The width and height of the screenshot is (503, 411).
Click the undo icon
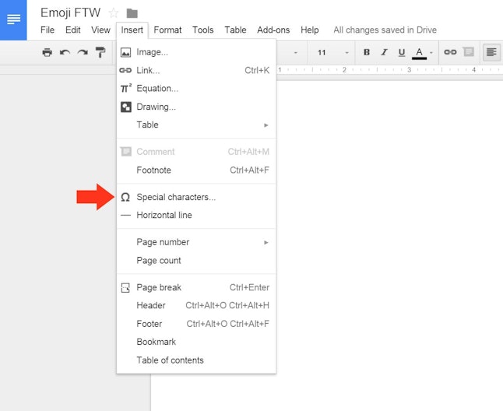[x=65, y=52]
